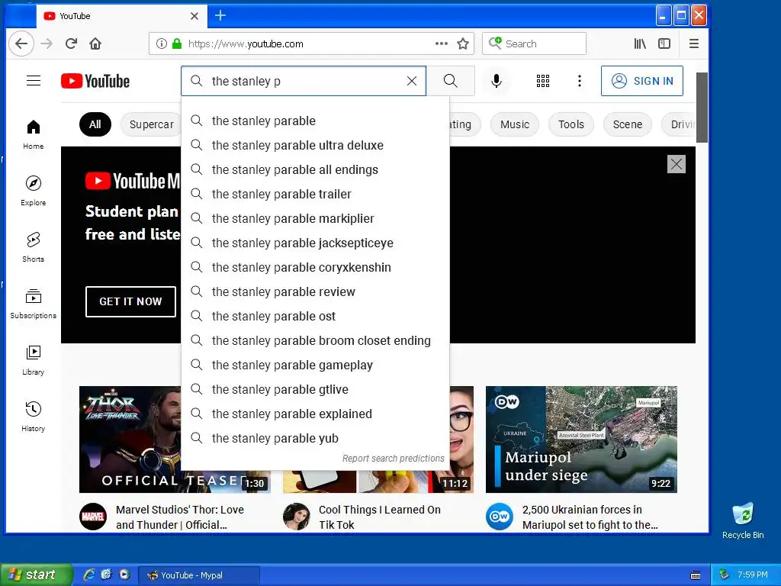This screenshot has height=586, width=781.
Task: Click the browser Search box
Action: [534, 43]
